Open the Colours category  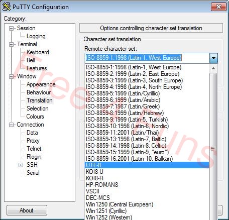(35, 117)
